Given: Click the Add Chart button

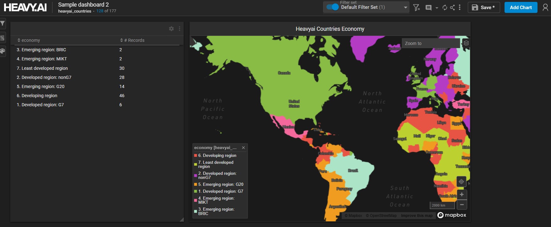Looking at the screenshot, I should tap(521, 8).
